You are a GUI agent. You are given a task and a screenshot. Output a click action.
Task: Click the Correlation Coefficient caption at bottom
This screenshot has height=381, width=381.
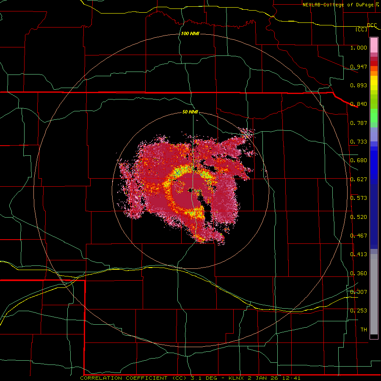click(190, 378)
